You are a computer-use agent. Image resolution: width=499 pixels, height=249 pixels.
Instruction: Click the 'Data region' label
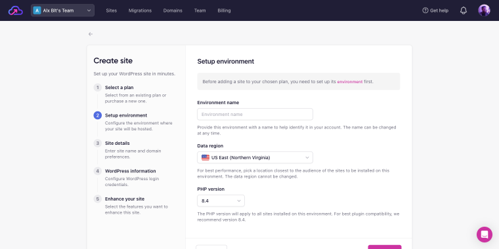pos(210,145)
